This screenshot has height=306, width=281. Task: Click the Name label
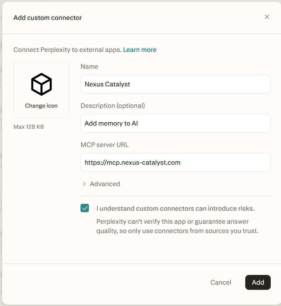click(x=90, y=66)
